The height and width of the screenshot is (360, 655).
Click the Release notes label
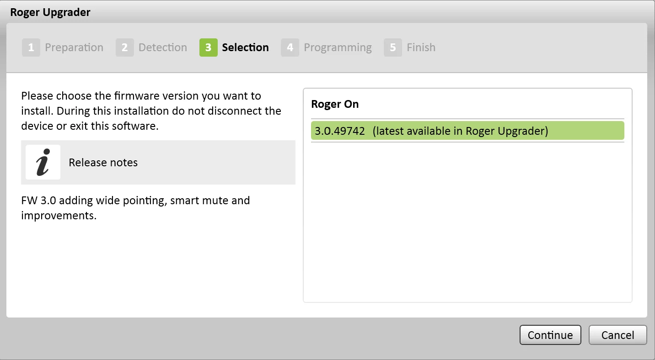103,163
